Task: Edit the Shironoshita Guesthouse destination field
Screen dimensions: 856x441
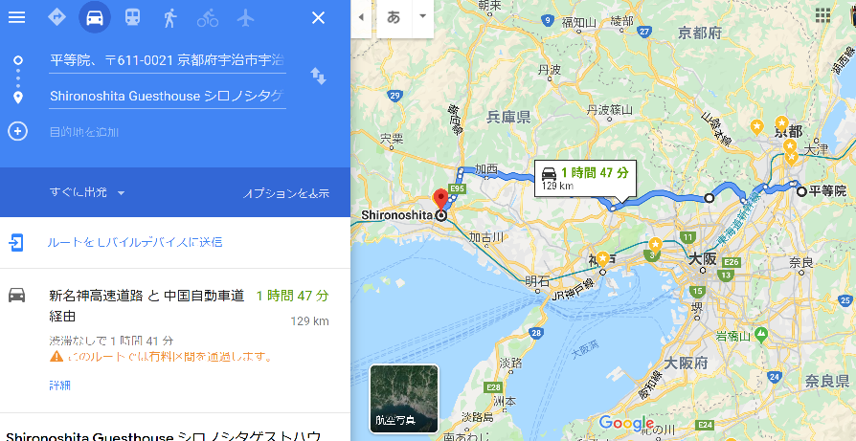Action: (167, 97)
